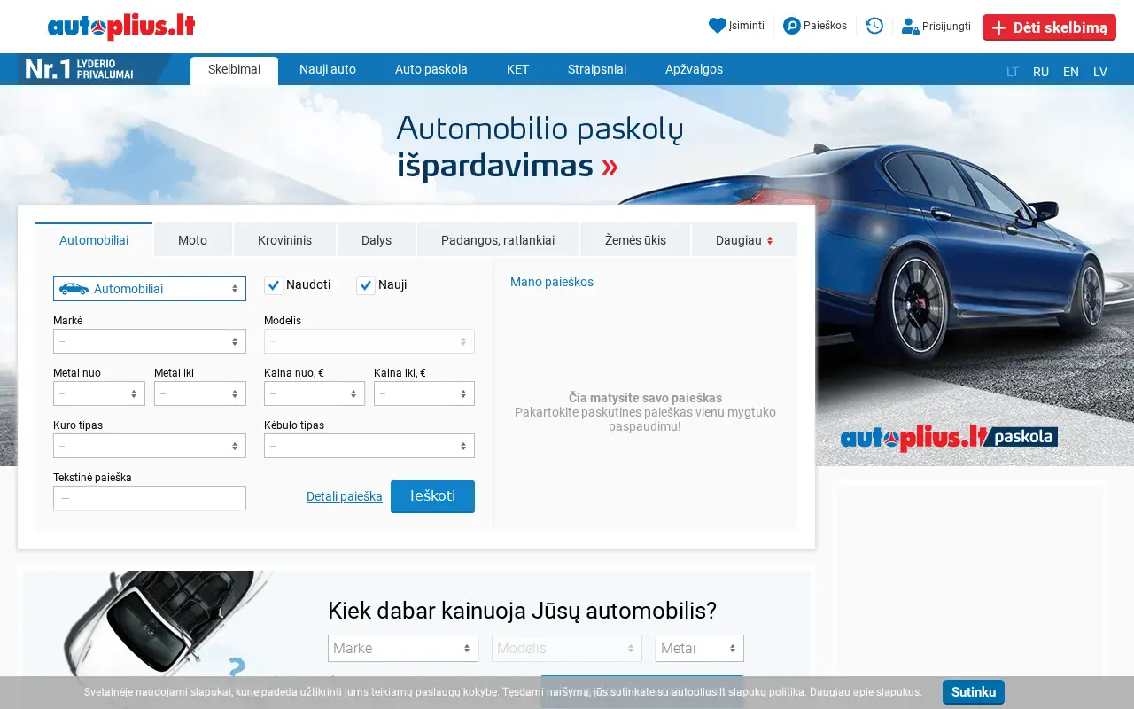Open Markė dropdown in car valuation section

click(403, 648)
